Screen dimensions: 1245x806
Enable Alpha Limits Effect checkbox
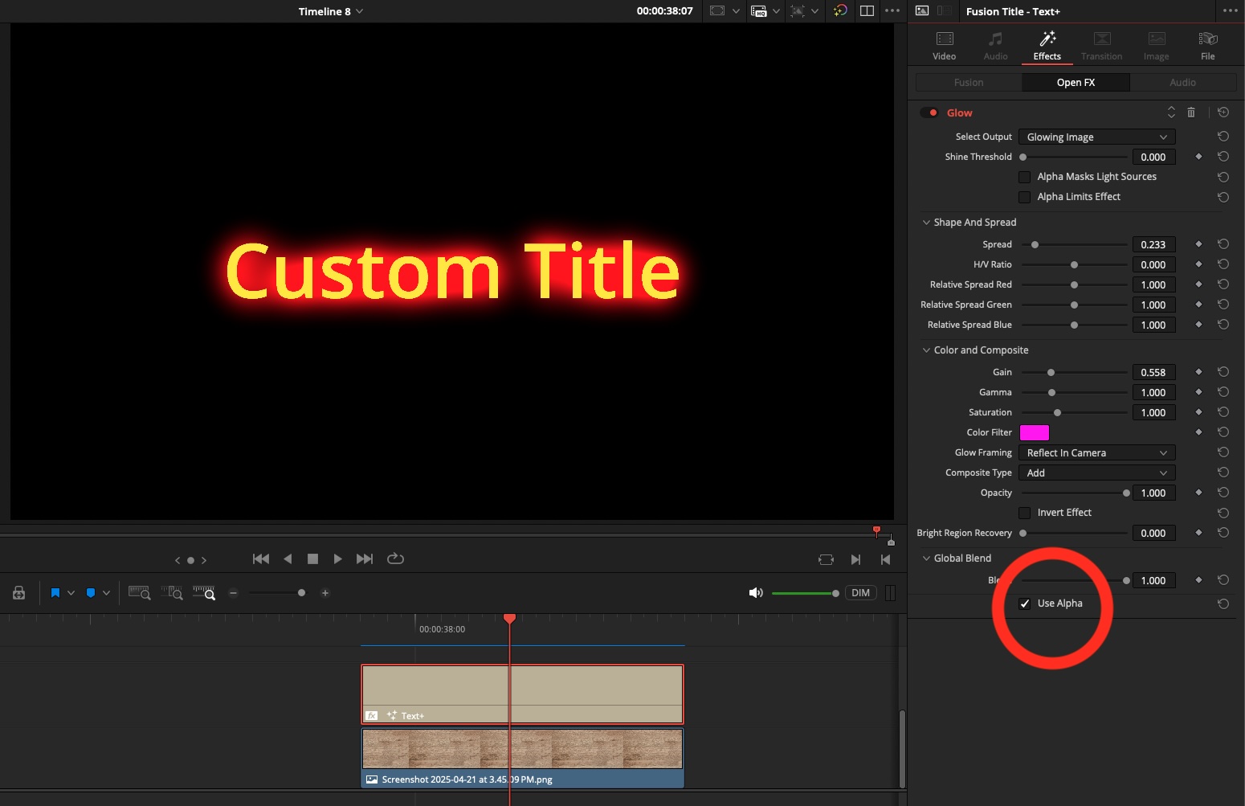click(1025, 197)
